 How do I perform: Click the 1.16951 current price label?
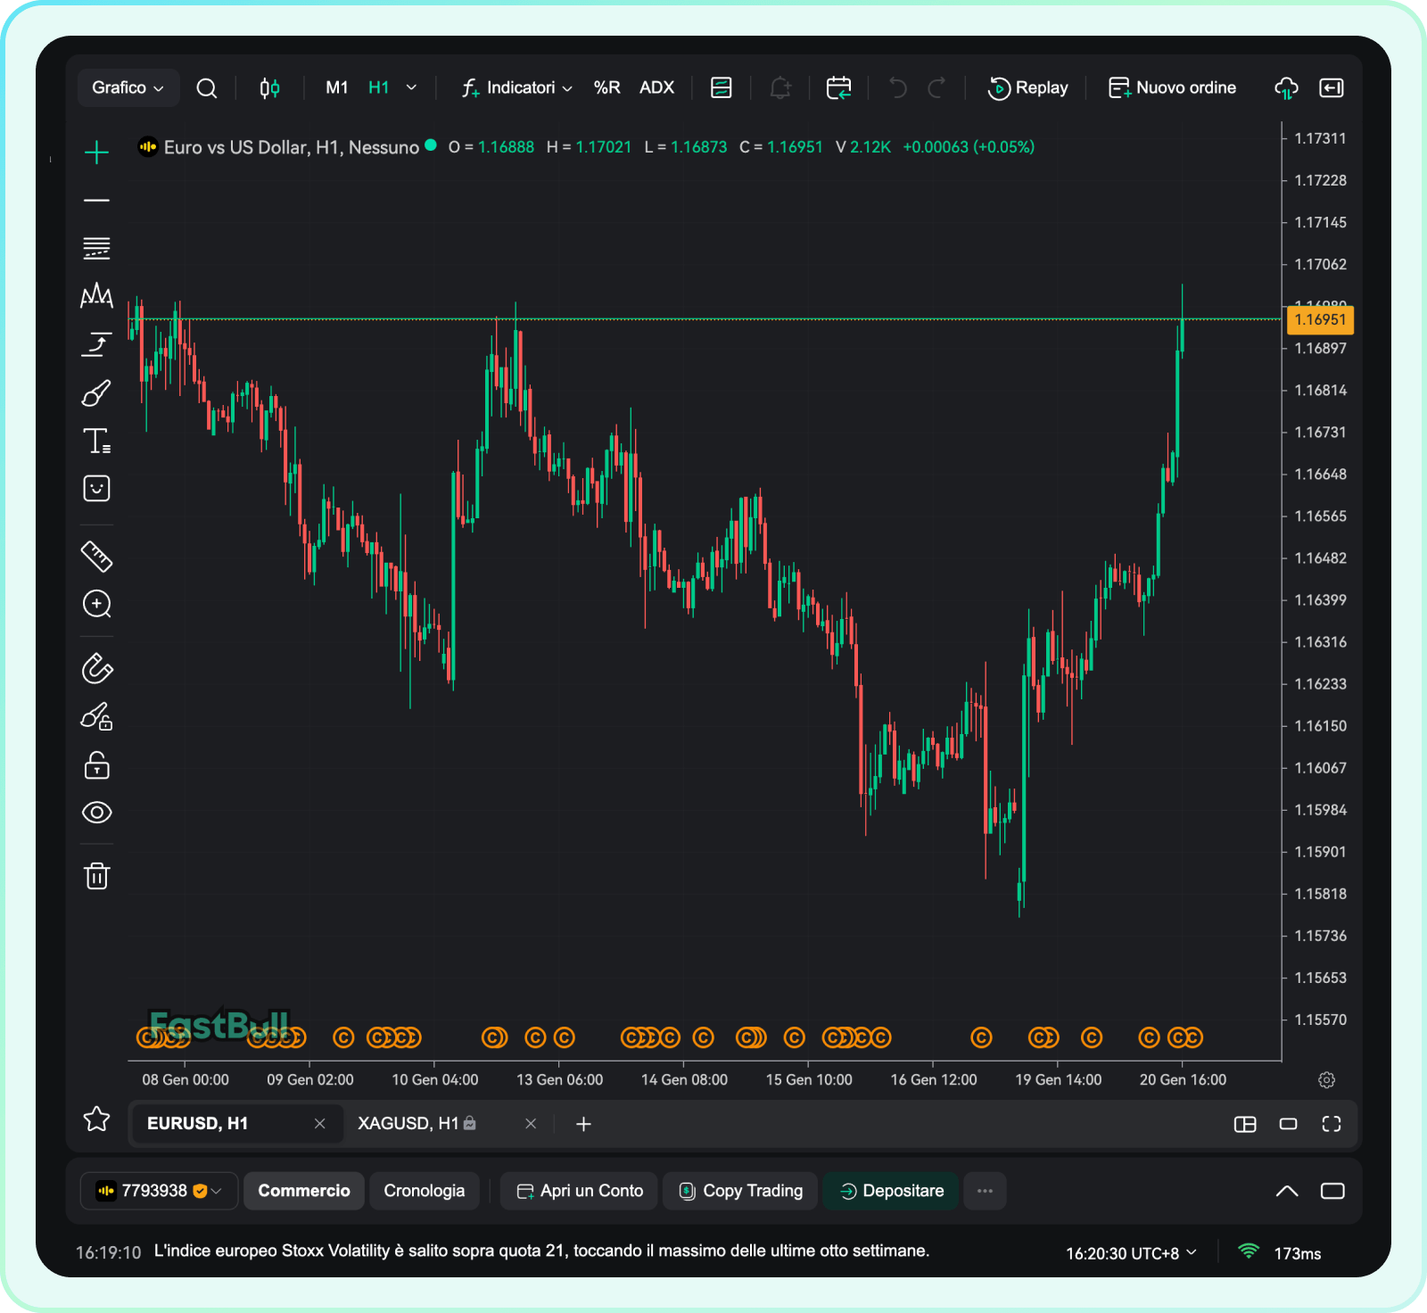pos(1319,319)
